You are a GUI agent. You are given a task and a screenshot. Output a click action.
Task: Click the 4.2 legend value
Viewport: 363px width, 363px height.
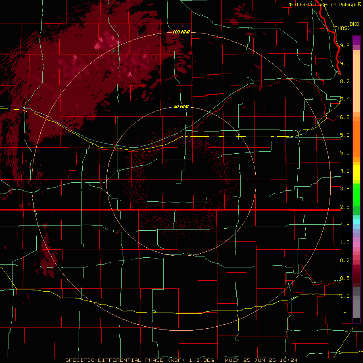coord(345,171)
